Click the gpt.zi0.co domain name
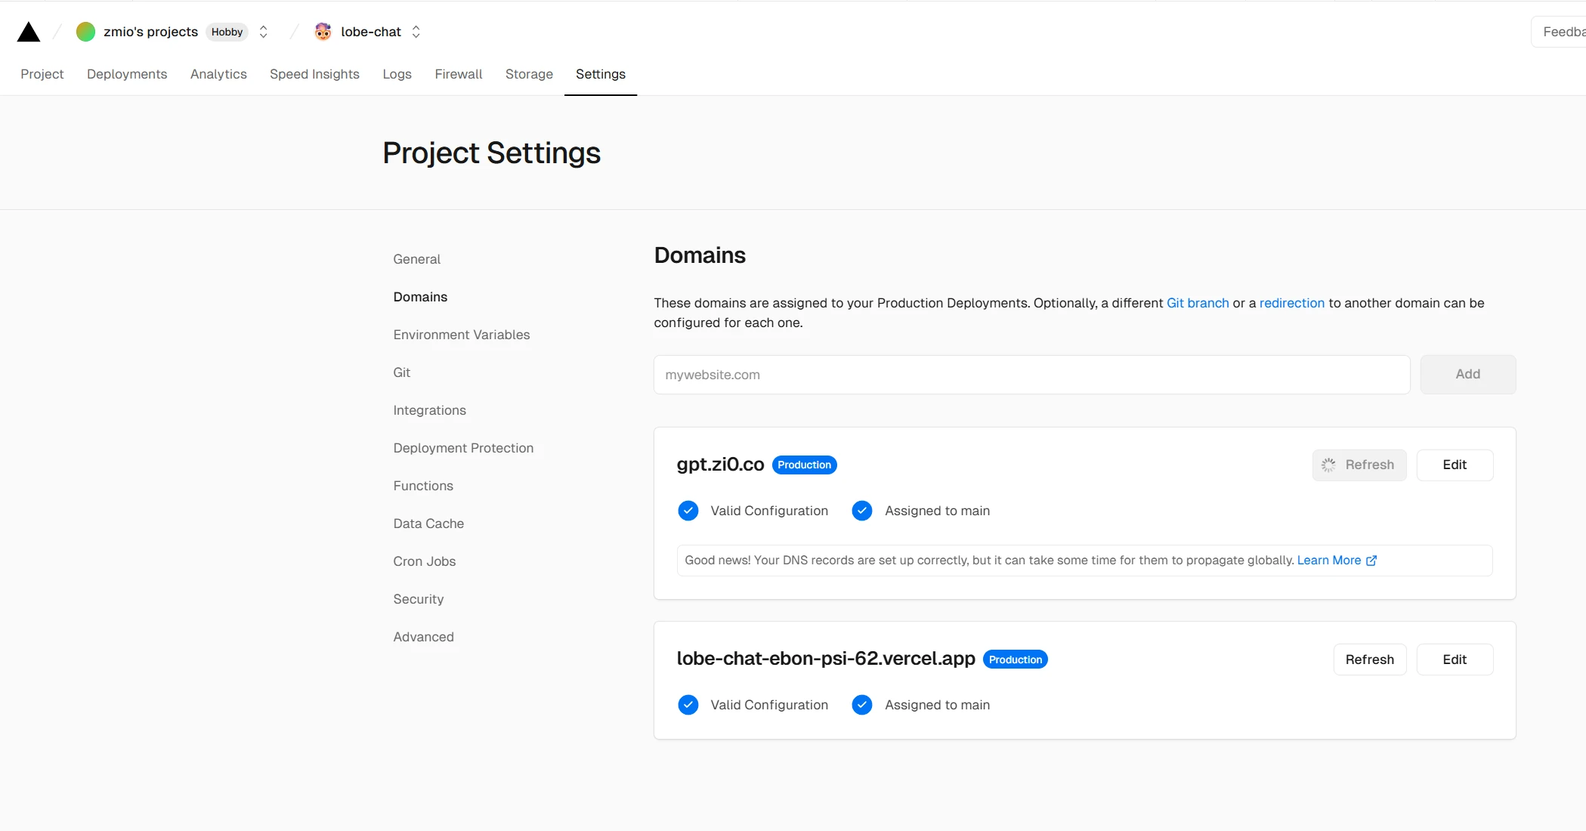Screen dimensions: 1586x831 click(720, 465)
